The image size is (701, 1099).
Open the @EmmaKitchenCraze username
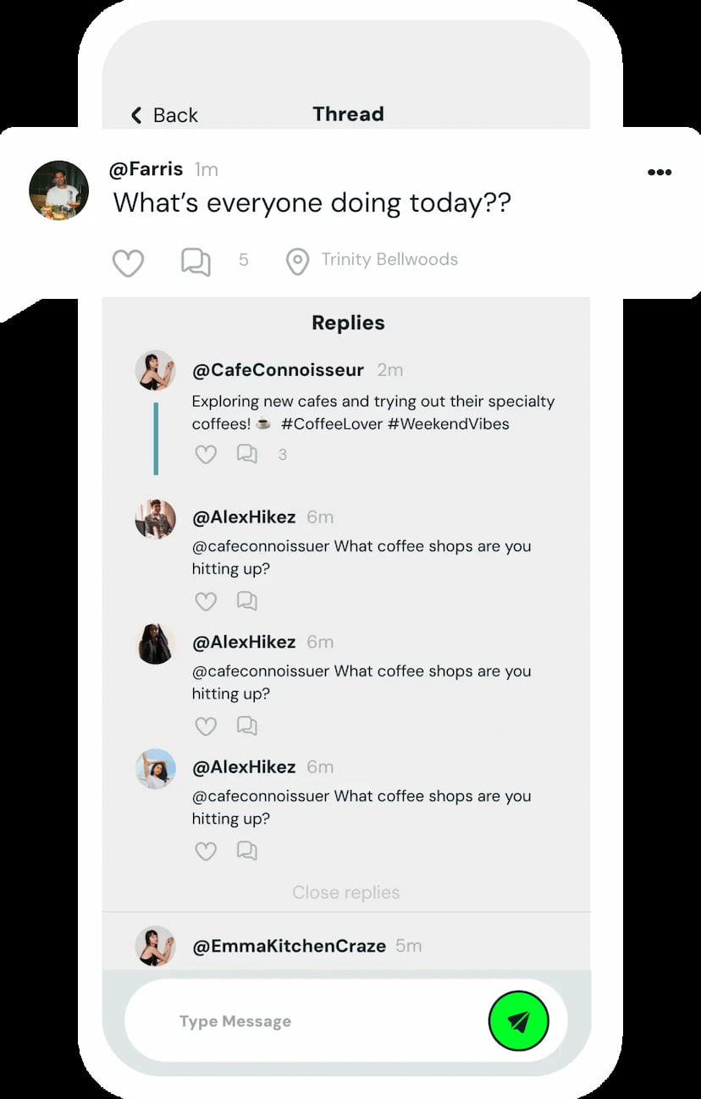point(289,946)
